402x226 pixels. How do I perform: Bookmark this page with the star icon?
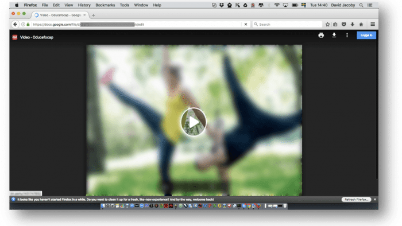click(x=327, y=24)
